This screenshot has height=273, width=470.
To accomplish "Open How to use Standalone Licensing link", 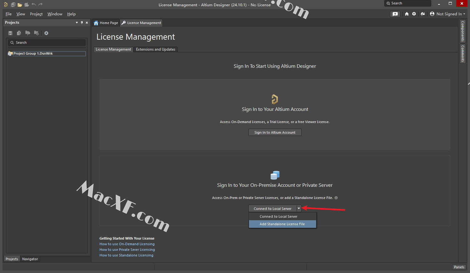I will click(126, 255).
